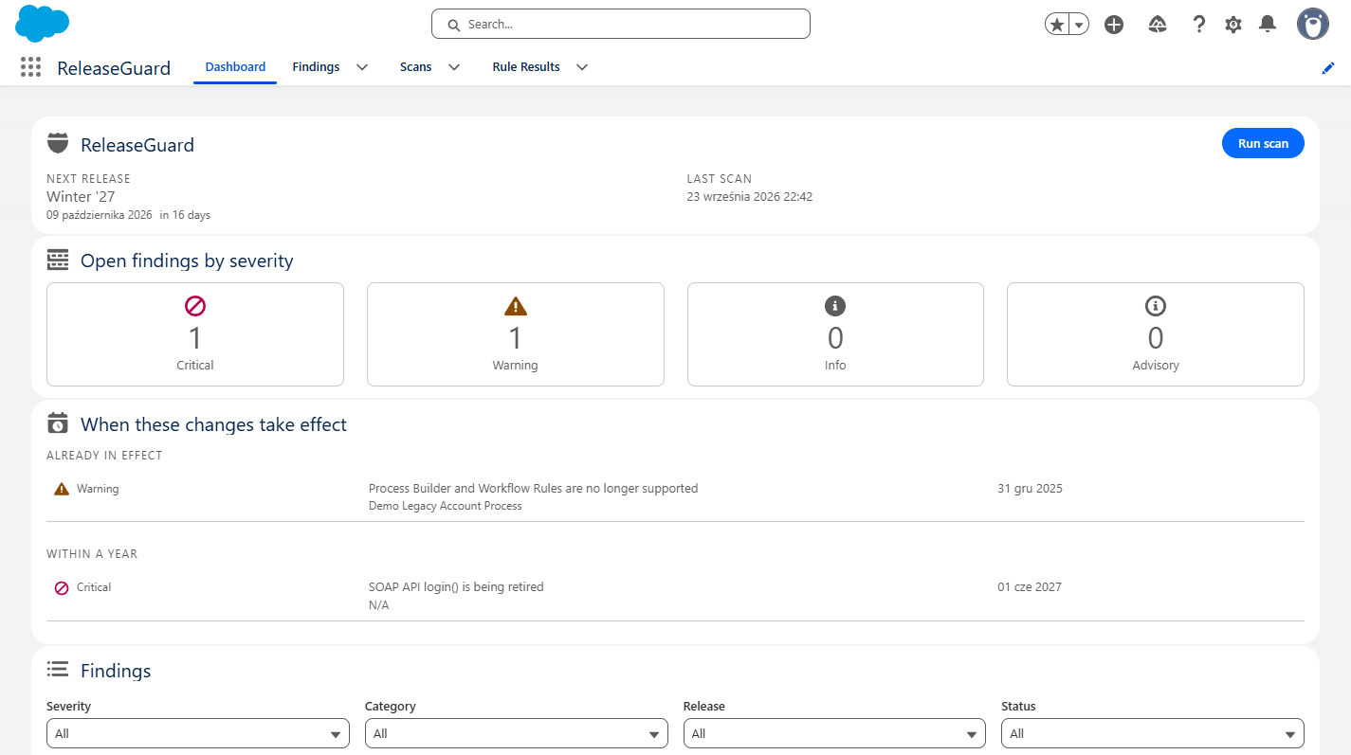Open the App Launcher grid icon

coord(30,67)
